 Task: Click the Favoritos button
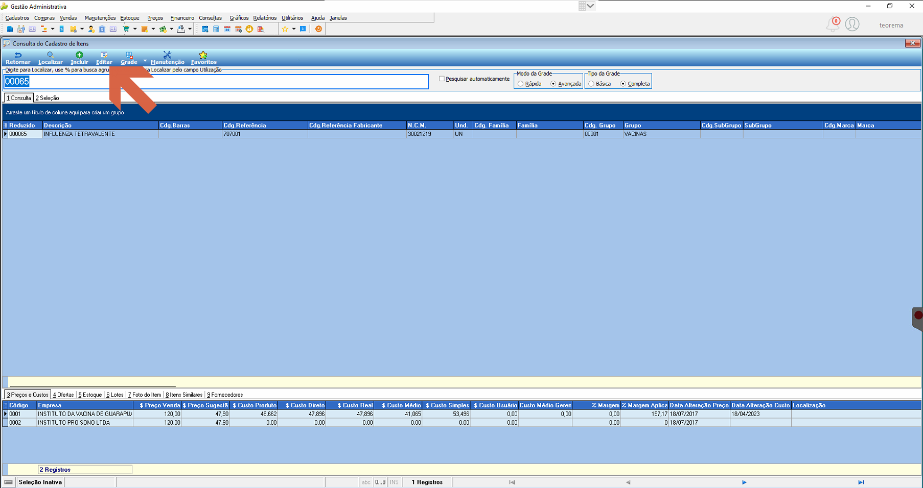coord(203,58)
